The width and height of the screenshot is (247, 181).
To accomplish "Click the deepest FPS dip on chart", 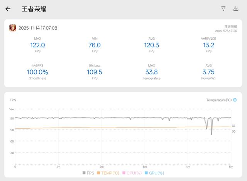I will click(211, 134).
